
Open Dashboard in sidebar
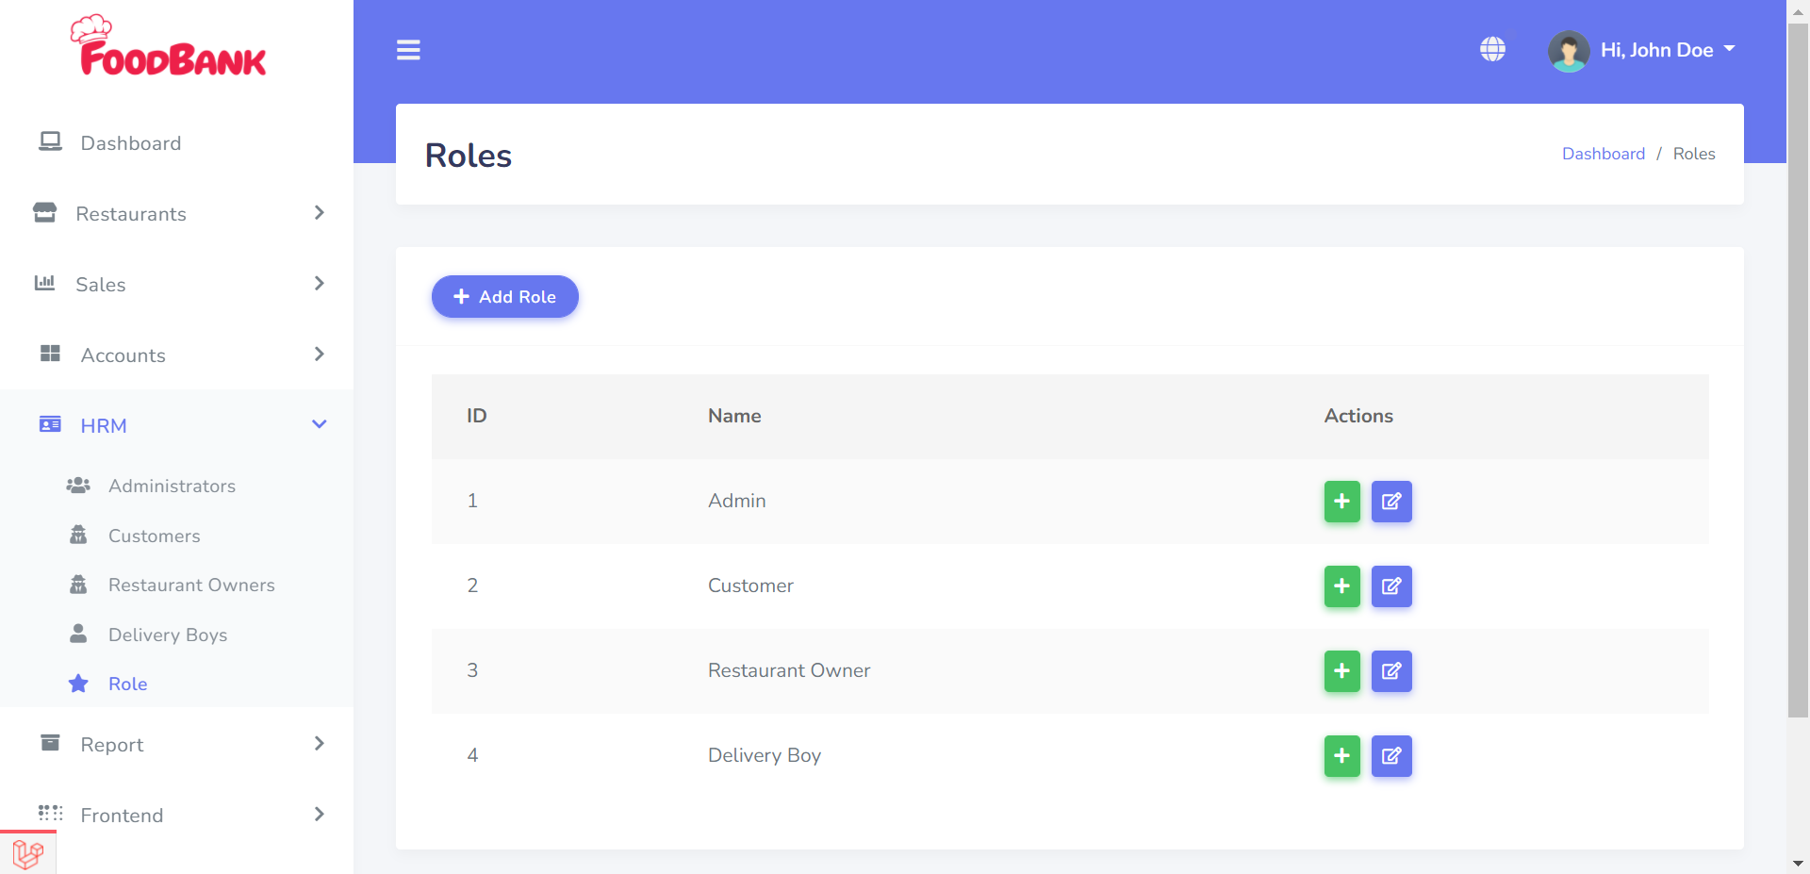(131, 143)
